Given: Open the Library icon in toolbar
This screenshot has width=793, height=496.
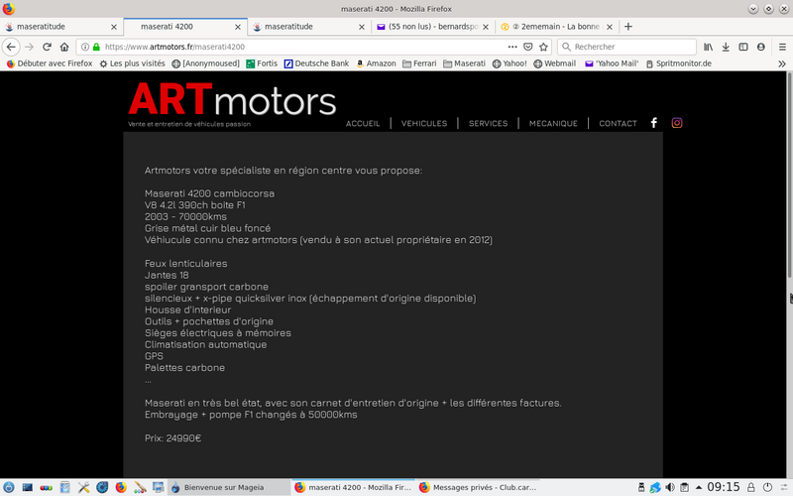Looking at the screenshot, I should 708,47.
